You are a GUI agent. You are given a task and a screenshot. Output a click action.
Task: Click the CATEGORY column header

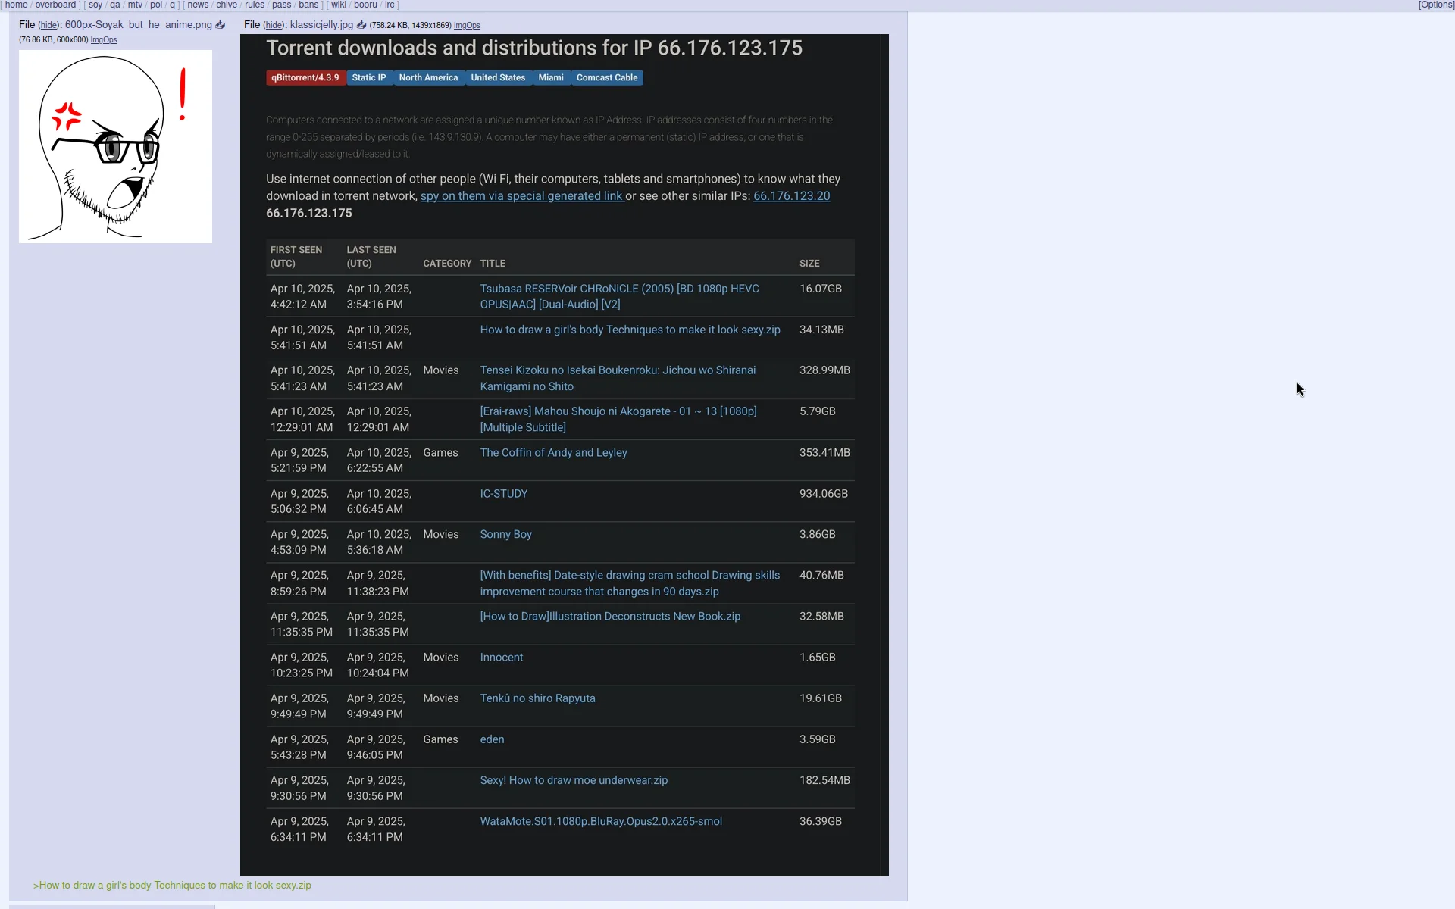[447, 264]
